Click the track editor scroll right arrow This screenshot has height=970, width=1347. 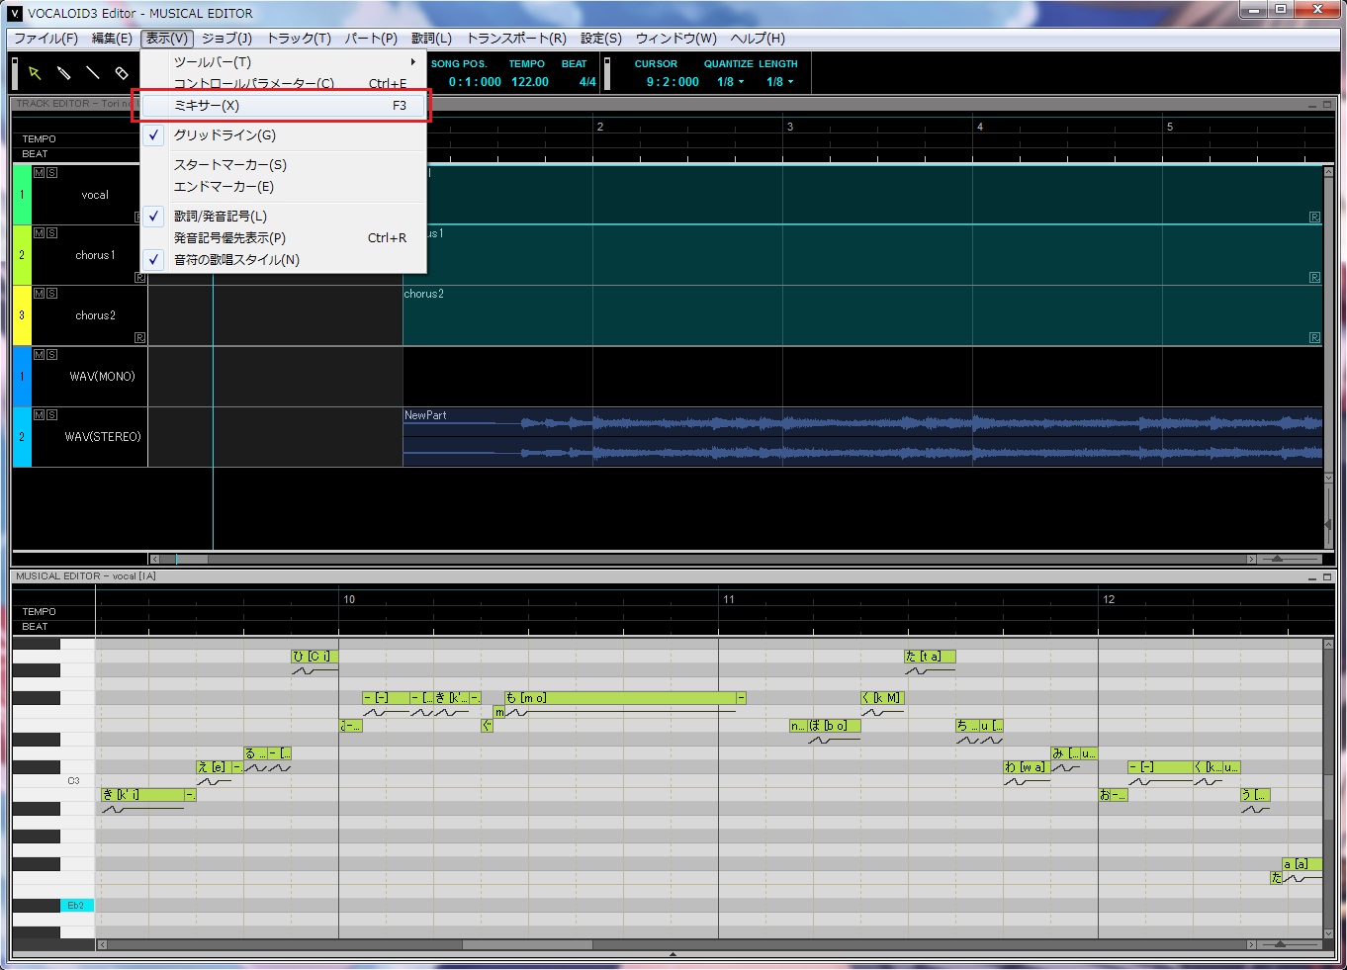point(1251,559)
